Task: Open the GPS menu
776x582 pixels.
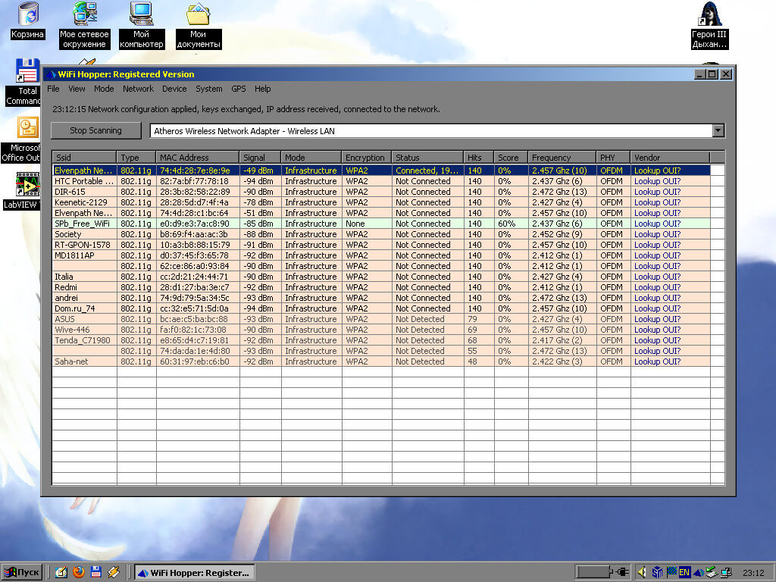Action: point(239,89)
